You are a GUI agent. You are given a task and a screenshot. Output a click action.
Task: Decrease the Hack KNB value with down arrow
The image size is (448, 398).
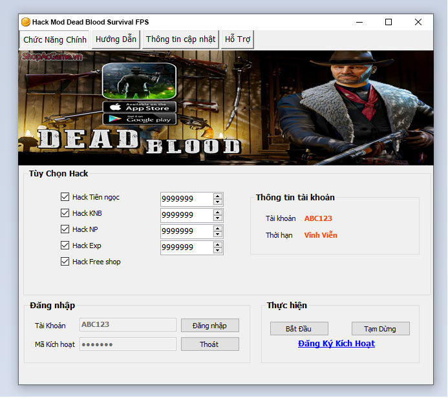click(x=218, y=218)
